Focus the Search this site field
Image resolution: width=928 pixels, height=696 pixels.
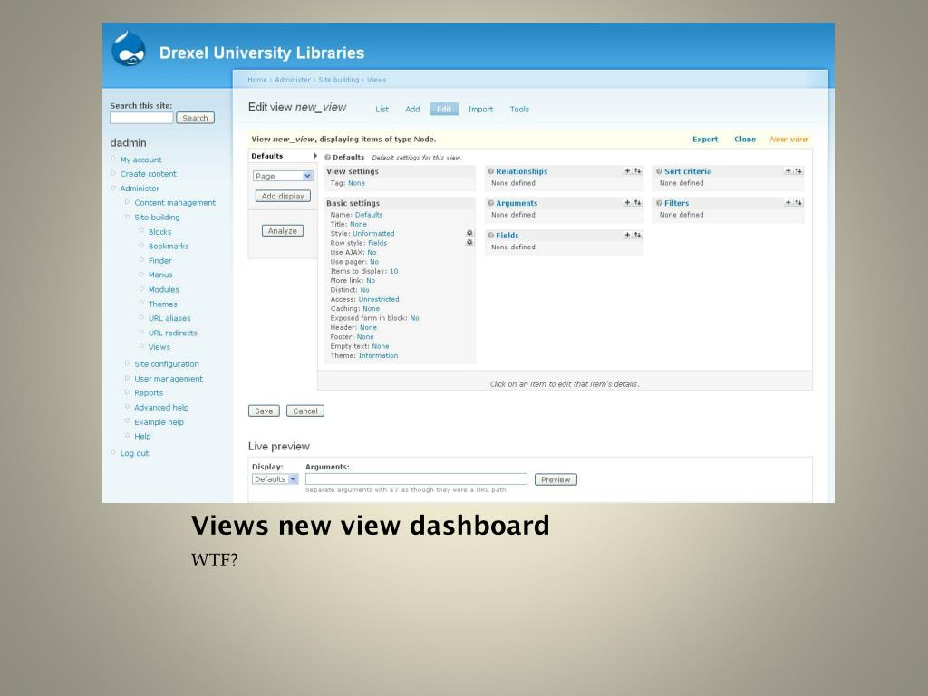[141, 119]
